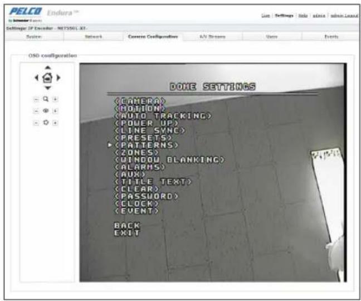Click the iris aperture icon
Viewport: 361px width, 301px height.
click(x=46, y=122)
